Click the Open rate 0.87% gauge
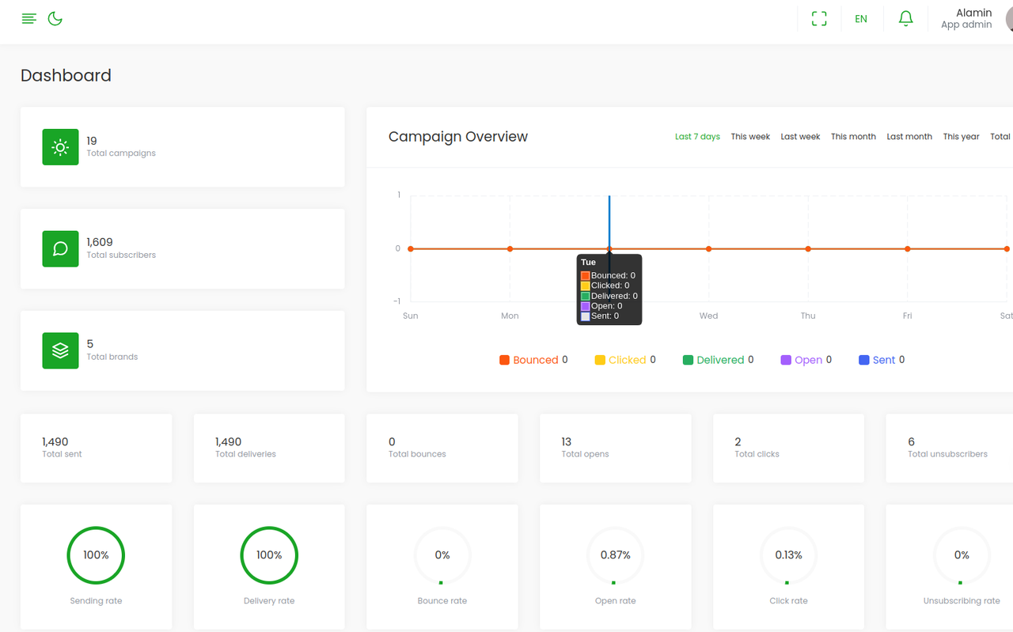Screen dimensions: 1013x632 tap(616, 555)
